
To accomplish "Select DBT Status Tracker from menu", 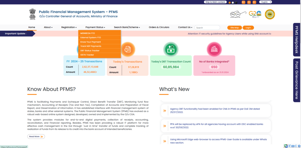I will [90, 50].
